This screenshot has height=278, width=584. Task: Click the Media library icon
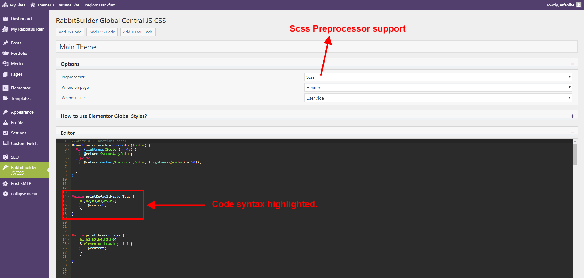(x=6, y=64)
